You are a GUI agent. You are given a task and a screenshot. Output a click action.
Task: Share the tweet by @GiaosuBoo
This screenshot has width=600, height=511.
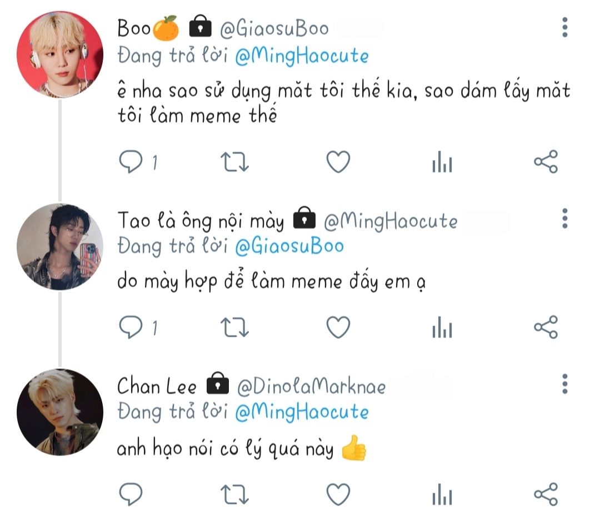tap(546, 162)
